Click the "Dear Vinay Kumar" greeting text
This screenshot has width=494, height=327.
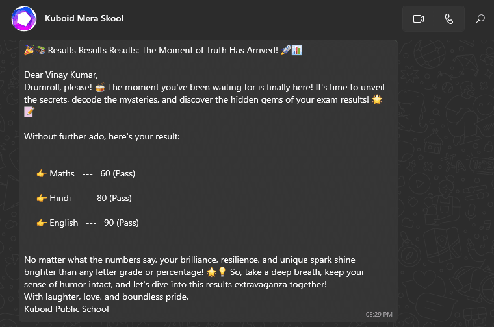tap(56, 75)
